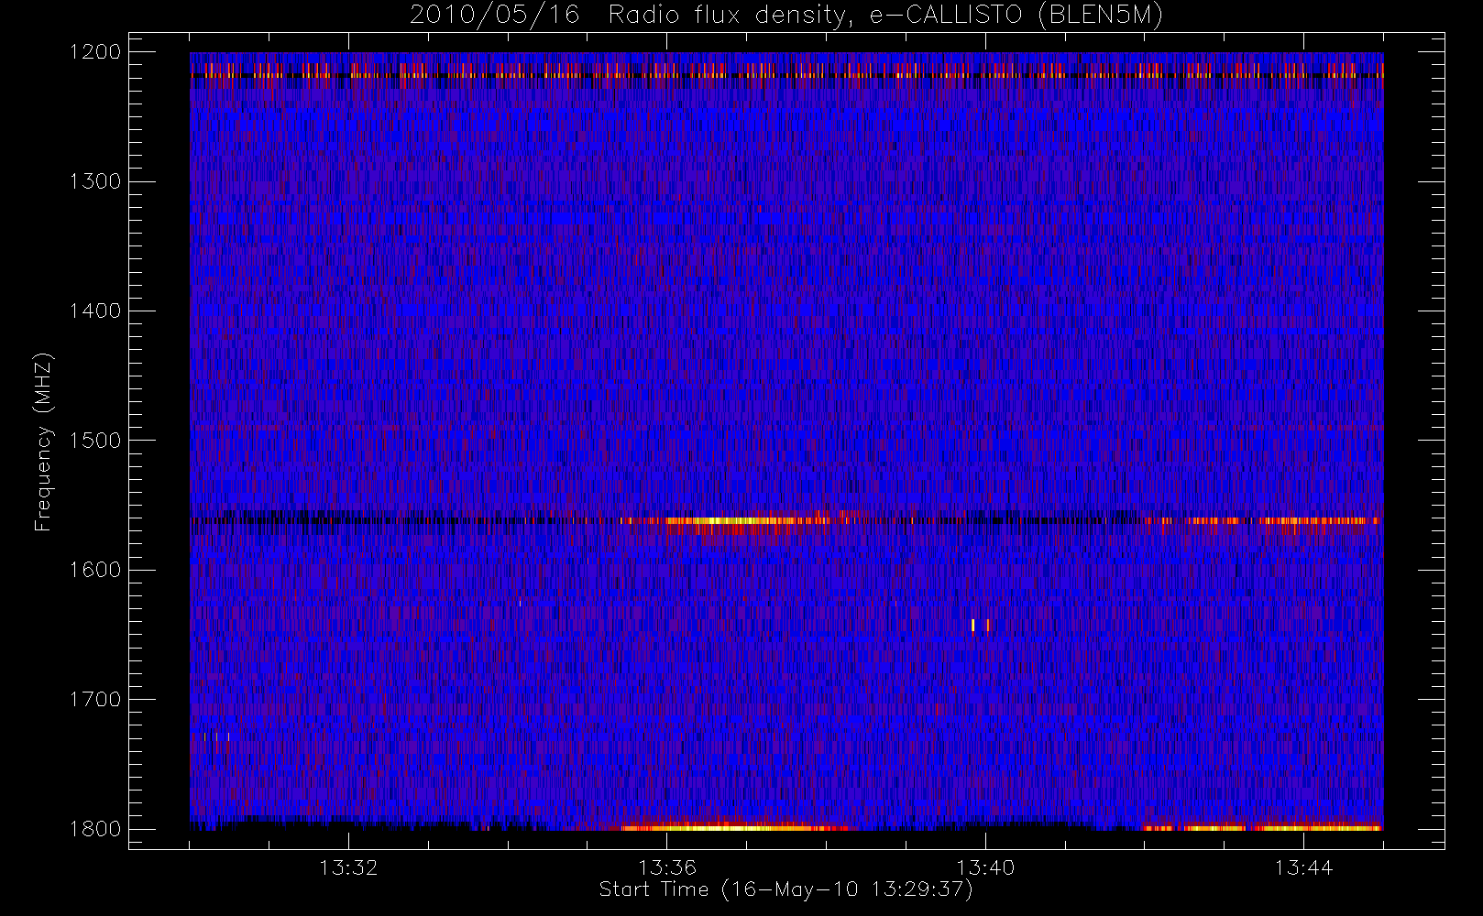Screen dimensions: 1483x916
Task: Click the 1800 frequency tick label
Action: point(95,828)
